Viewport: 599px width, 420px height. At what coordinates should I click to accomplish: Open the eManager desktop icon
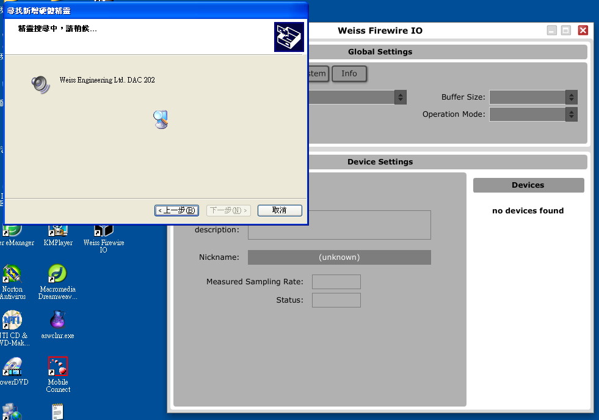pos(15,235)
